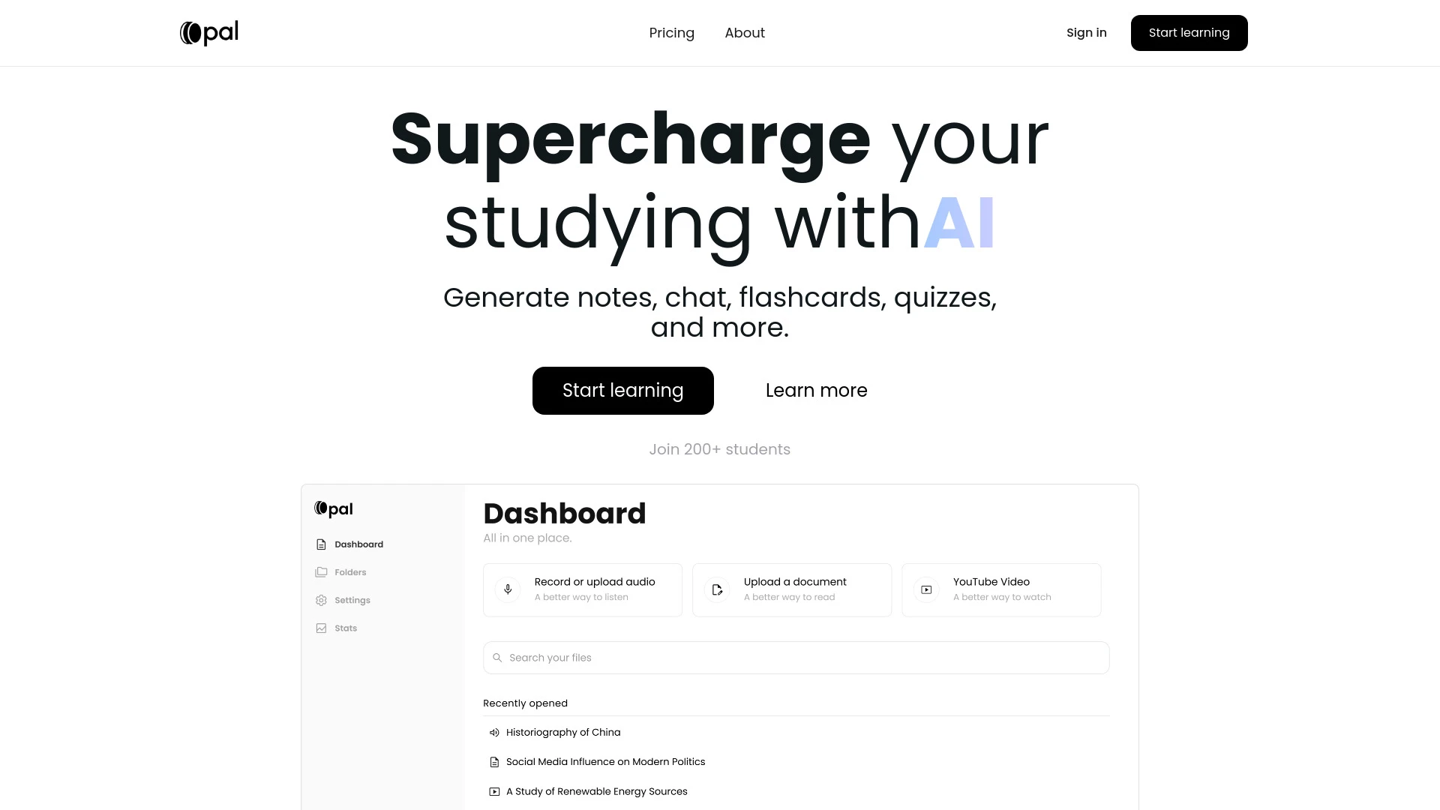1440x810 pixels.
Task: Click the Opal header logo
Action: coord(208,33)
